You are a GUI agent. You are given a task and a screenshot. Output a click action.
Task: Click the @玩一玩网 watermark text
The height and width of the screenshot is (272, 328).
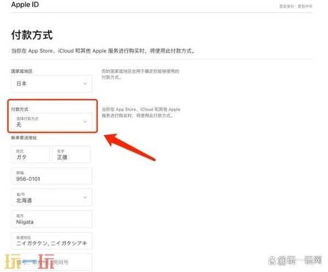(295, 260)
